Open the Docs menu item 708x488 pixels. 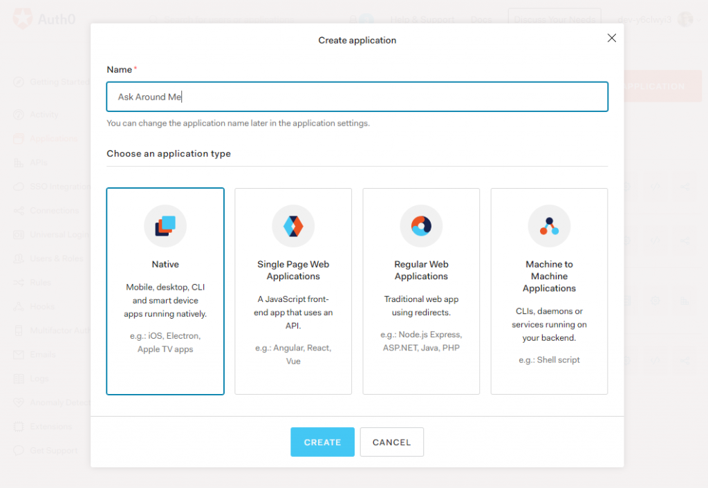point(481,19)
